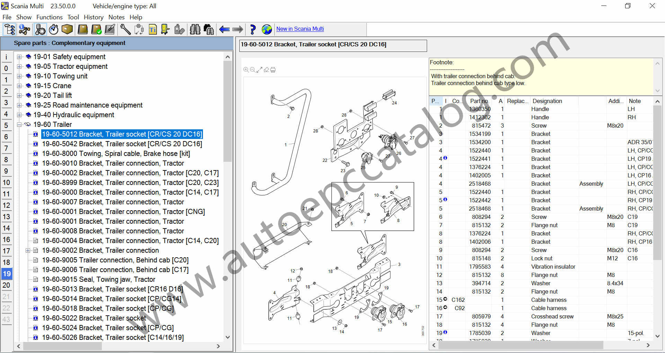
Task: Zoom out of the parts illustration
Action: [x=252, y=70]
